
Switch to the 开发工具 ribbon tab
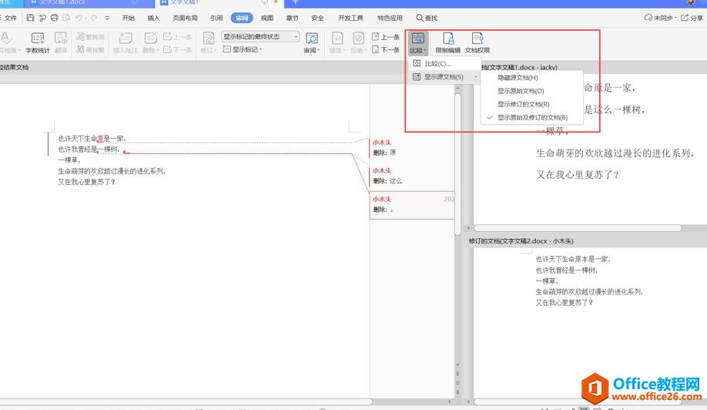coord(350,18)
